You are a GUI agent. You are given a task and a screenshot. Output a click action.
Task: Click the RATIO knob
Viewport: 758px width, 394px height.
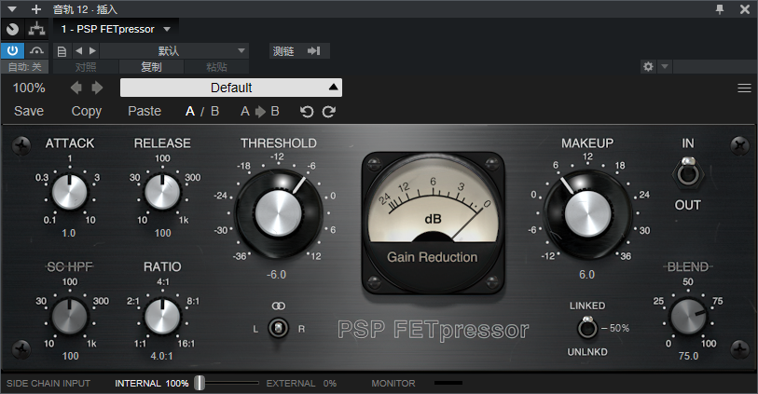(162, 316)
